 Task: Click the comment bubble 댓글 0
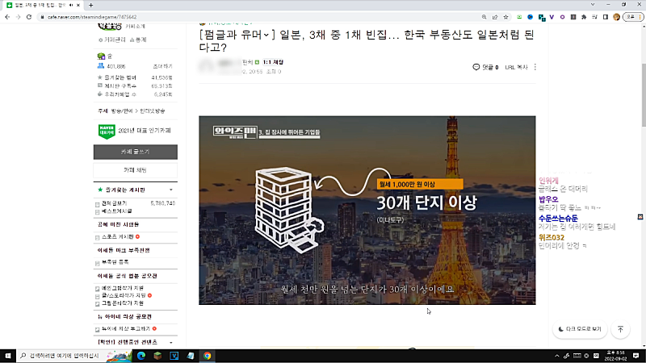tap(485, 67)
